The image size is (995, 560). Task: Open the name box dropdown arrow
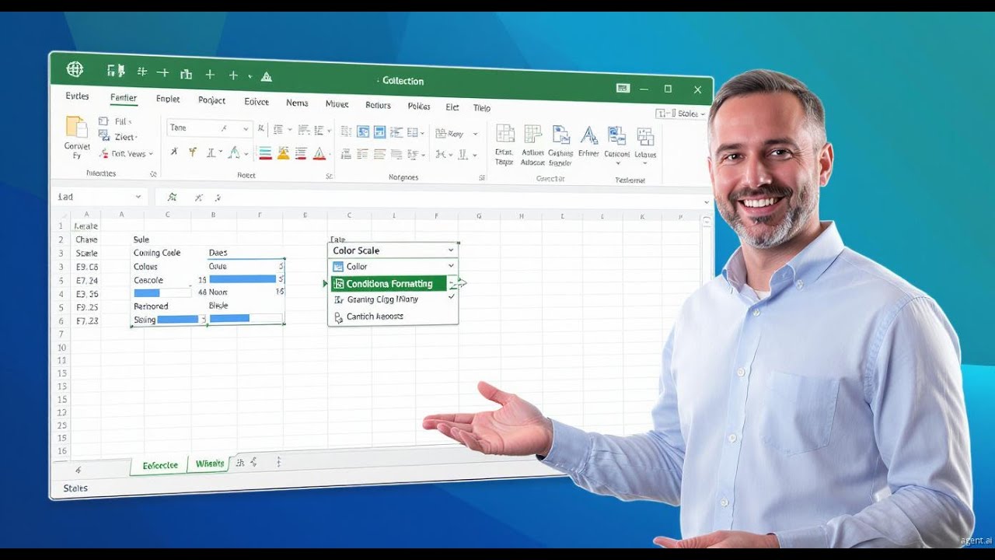[138, 198]
